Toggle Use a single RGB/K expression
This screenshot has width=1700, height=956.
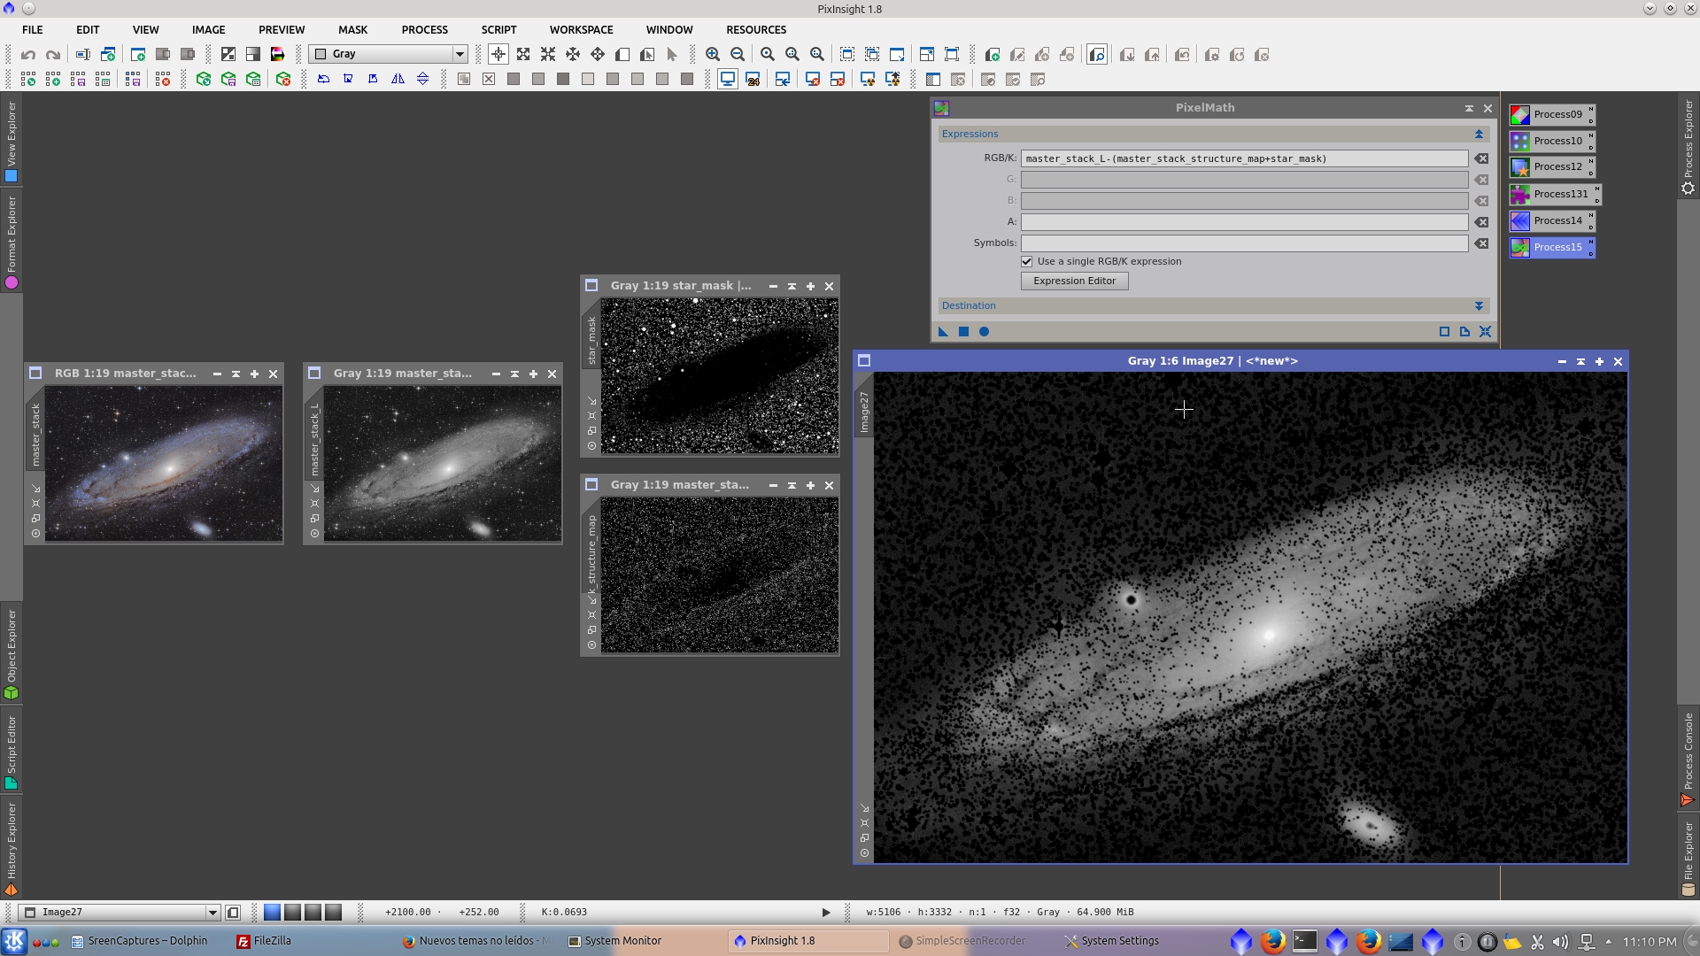tap(1027, 262)
